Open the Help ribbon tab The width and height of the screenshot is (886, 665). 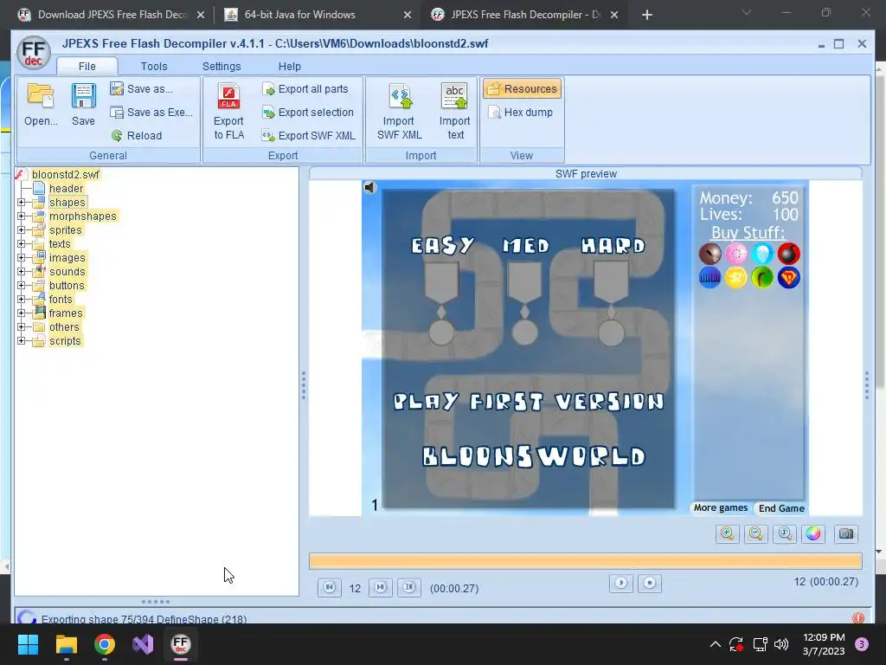tap(289, 66)
